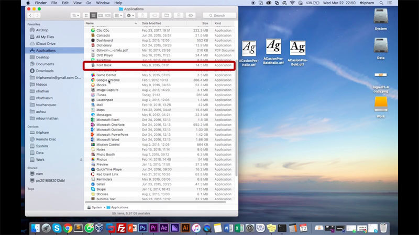
Task: Switch Finder to icon view
Action: point(87,16)
